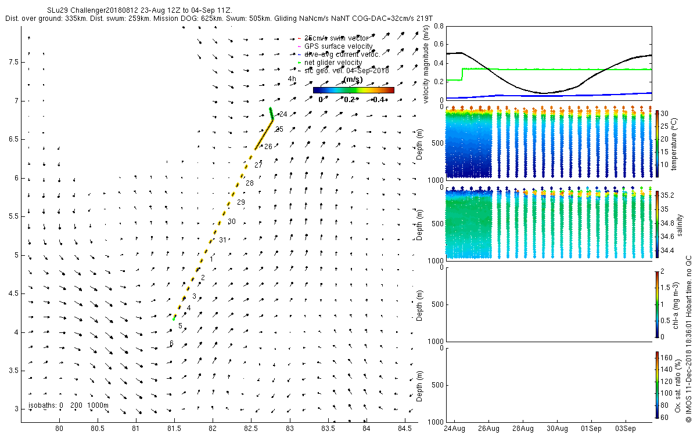Screen dimensions: 697x435
Task: Click the oxygen saturation ratio colorbar
Action: [657, 385]
